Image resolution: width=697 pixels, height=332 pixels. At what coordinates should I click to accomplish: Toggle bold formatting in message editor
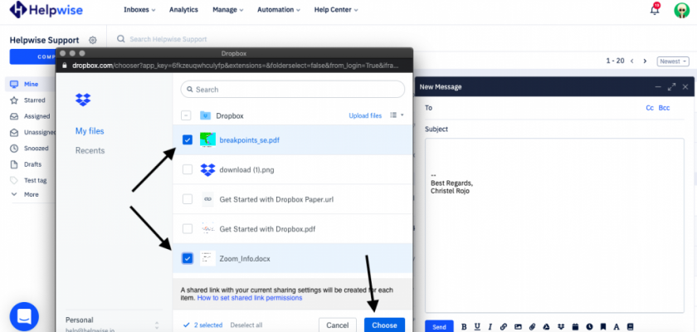coord(465,326)
